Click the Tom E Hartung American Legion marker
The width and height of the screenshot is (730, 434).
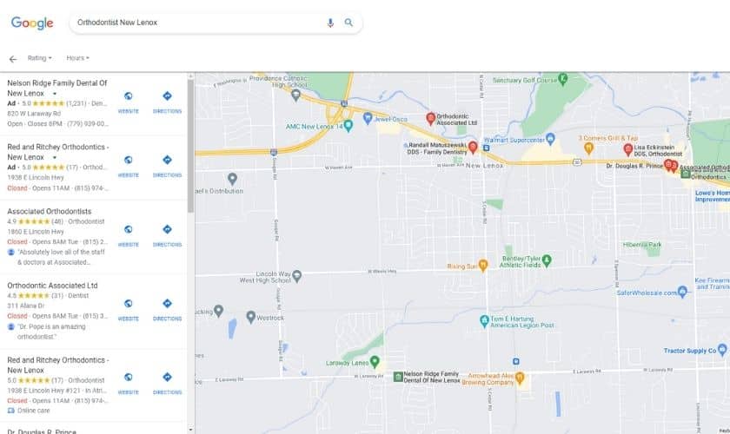[x=484, y=320]
